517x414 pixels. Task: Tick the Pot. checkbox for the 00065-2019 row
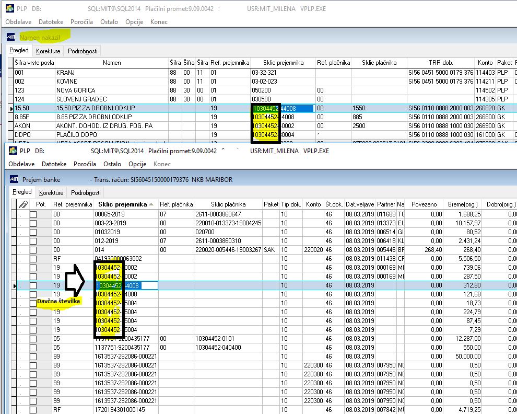pyautogui.click(x=33, y=214)
